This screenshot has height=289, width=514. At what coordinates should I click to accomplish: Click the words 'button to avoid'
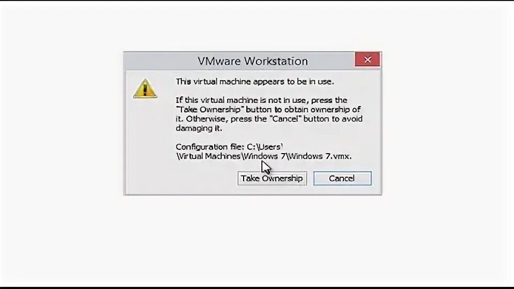pyautogui.click(x=332, y=119)
